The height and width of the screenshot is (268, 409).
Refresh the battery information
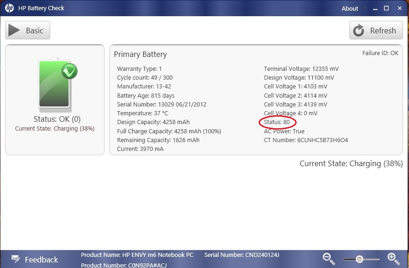pos(376,30)
